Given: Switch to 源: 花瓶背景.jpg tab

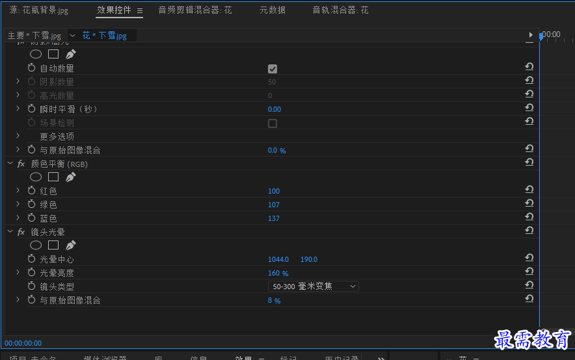Looking at the screenshot, I should click(38, 10).
